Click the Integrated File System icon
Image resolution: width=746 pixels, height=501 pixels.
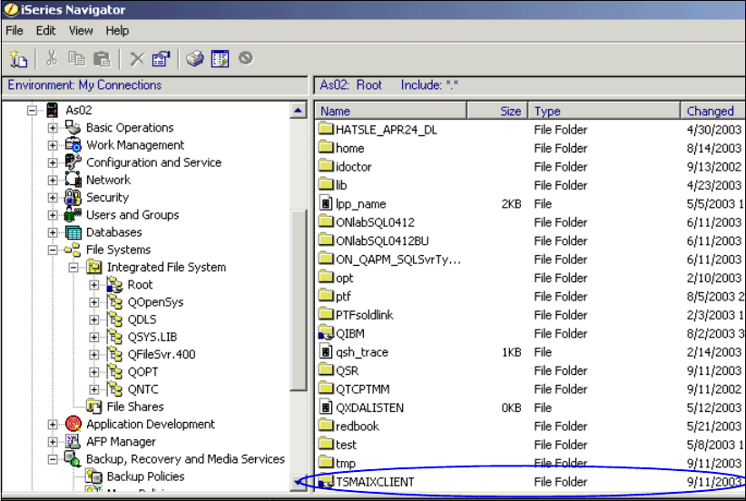click(x=94, y=267)
